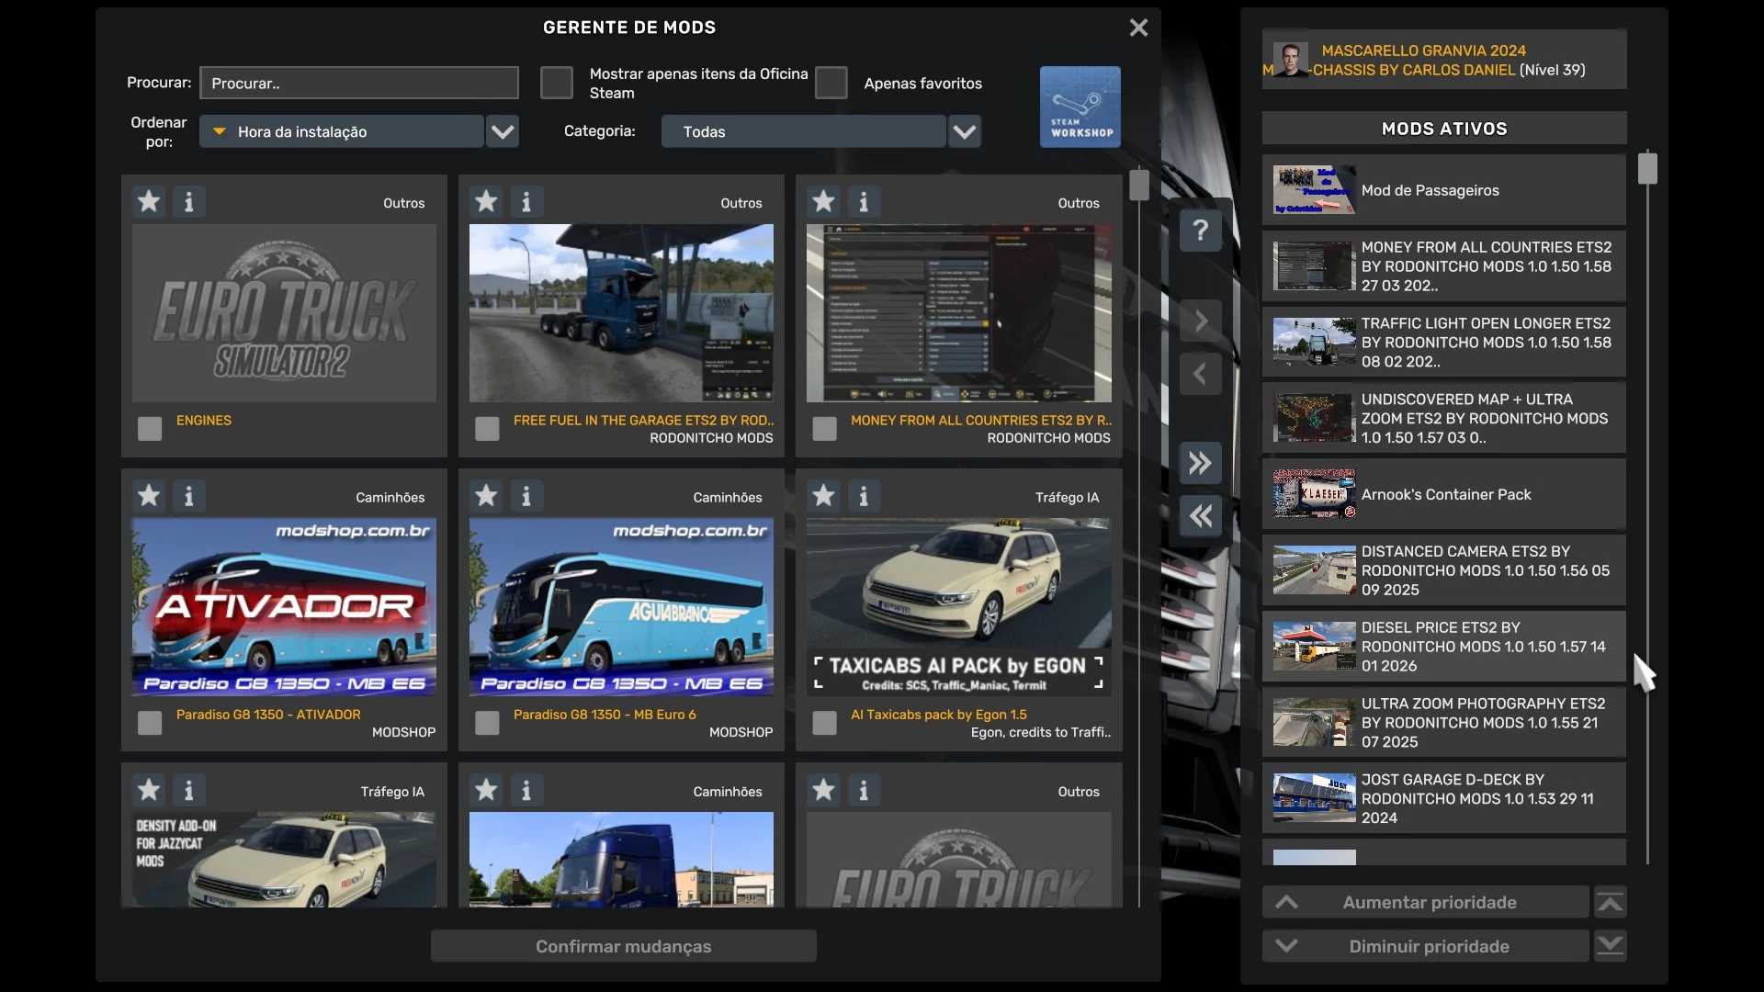This screenshot has height=992, width=1764.
Task: Open the Categoria 'Todas' dropdown
Action: 803,131
